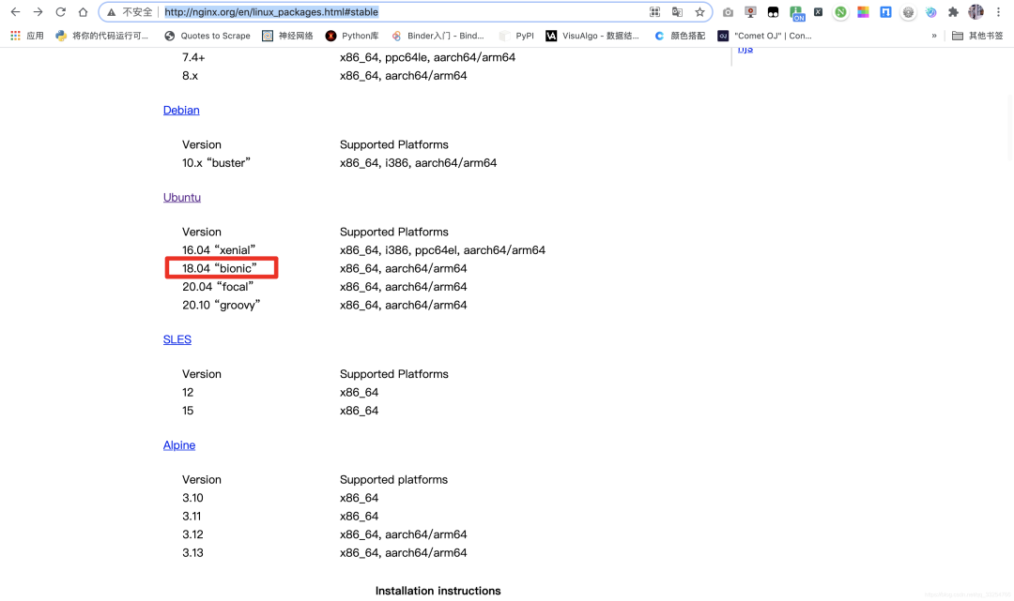
Task: Open the 神经网络 bookmark
Action: [287, 36]
